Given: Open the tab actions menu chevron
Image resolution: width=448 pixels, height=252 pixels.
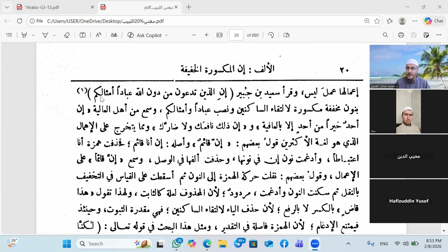Looking at the screenshot, I should coord(7,7).
